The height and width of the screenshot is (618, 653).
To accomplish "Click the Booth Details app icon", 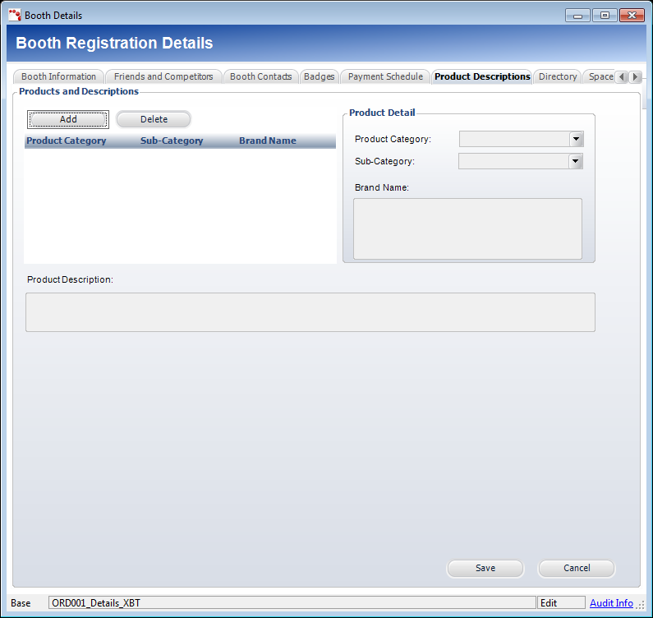I will point(14,15).
